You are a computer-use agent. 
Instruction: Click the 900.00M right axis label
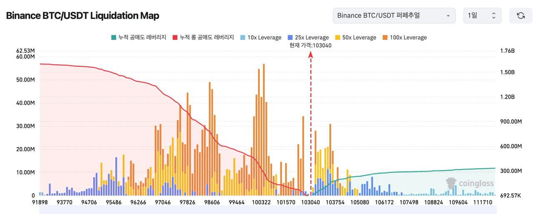pyautogui.click(x=511, y=122)
